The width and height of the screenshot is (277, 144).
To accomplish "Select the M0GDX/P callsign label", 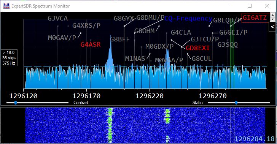I will tap(159, 47).
